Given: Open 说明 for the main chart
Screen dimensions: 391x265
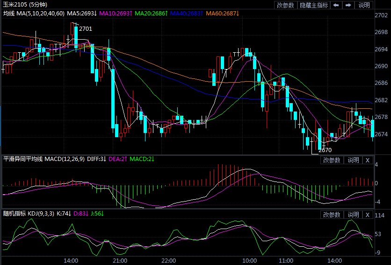Looking at the screenshot, I should tap(364, 5).
